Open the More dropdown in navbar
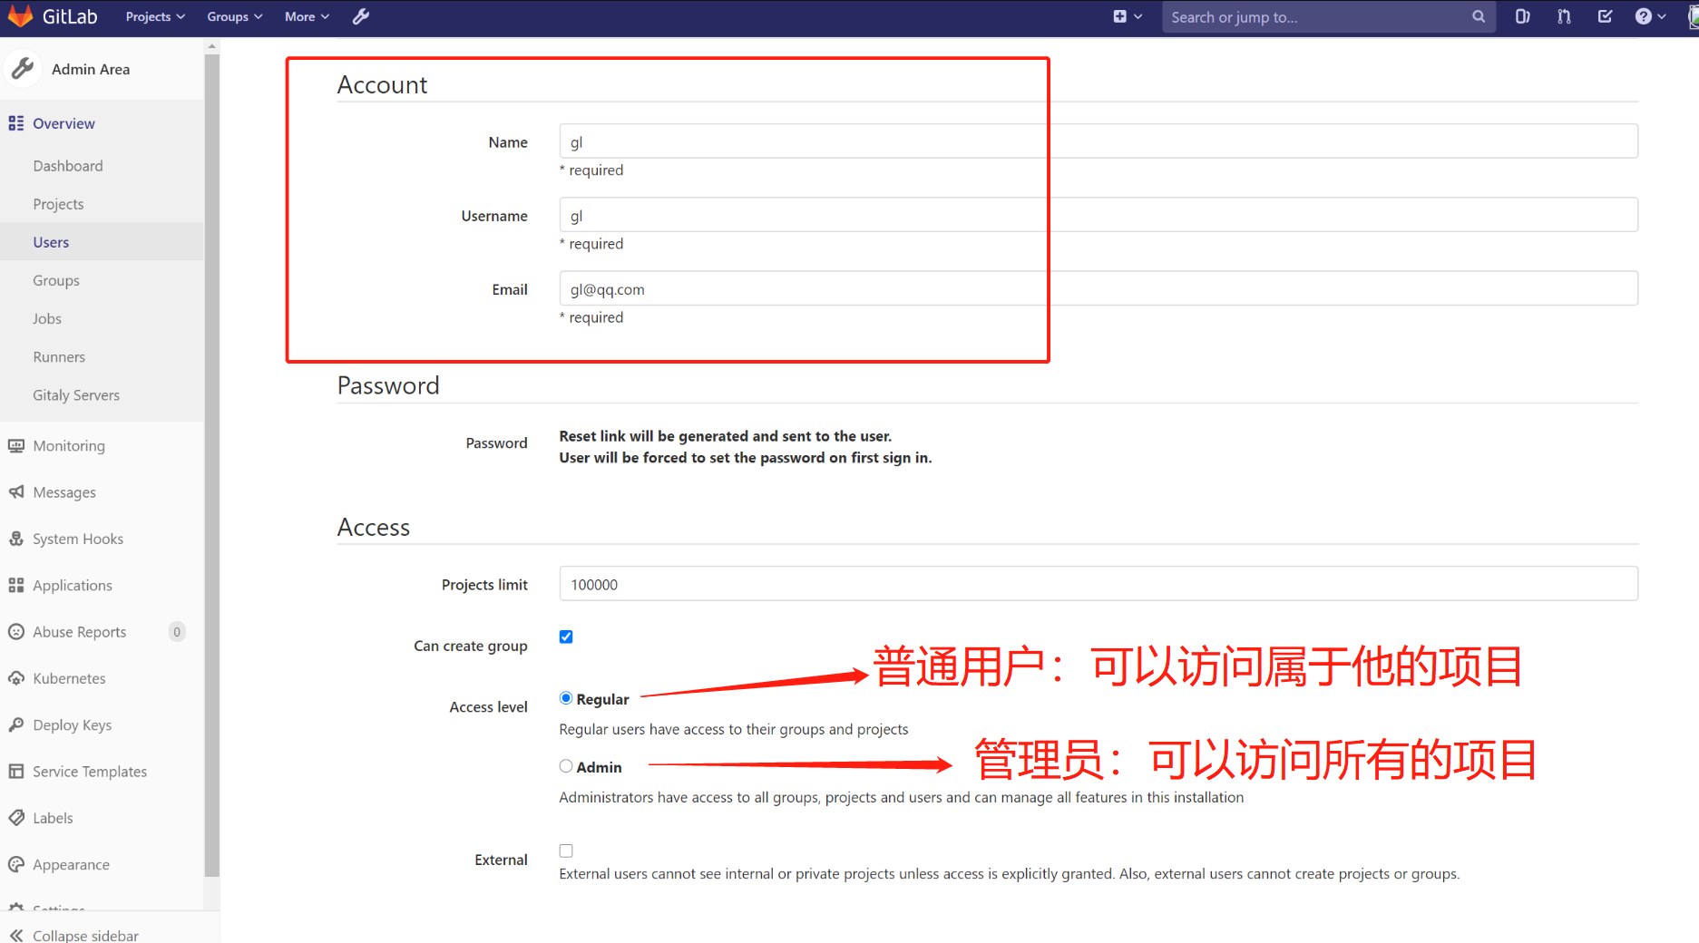The image size is (1699, 943). (307, 16)
